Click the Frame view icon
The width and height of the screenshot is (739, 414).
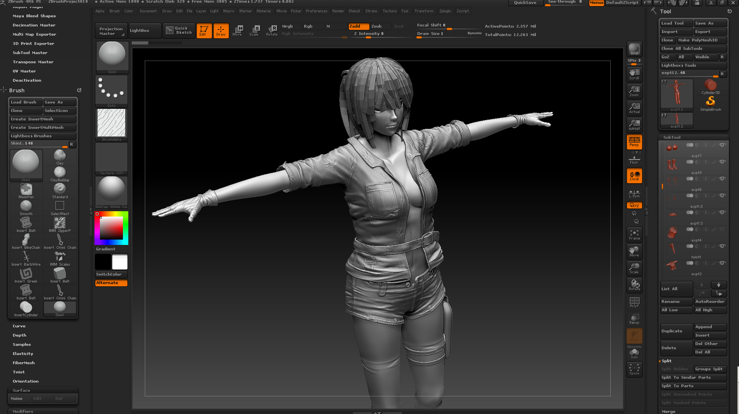pyautogui.click(x=634, y=234)
